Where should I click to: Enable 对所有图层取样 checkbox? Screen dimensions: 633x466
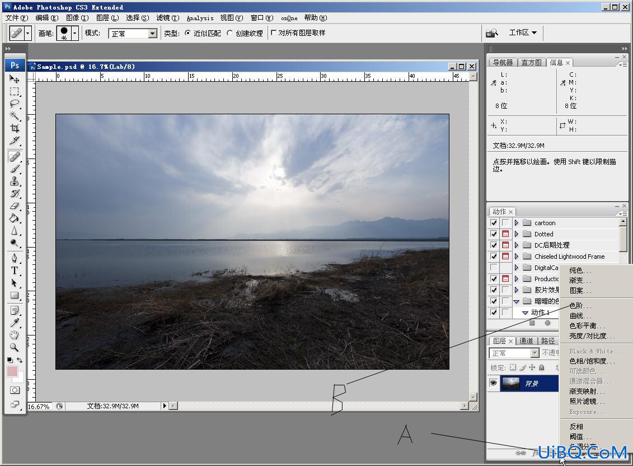[x=274, y=32]
